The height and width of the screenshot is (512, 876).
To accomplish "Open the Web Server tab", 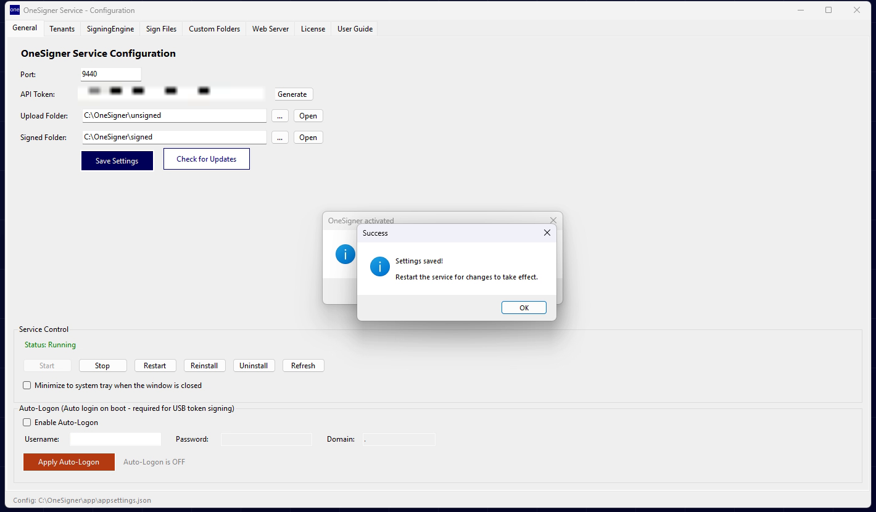I will point(270,28).
